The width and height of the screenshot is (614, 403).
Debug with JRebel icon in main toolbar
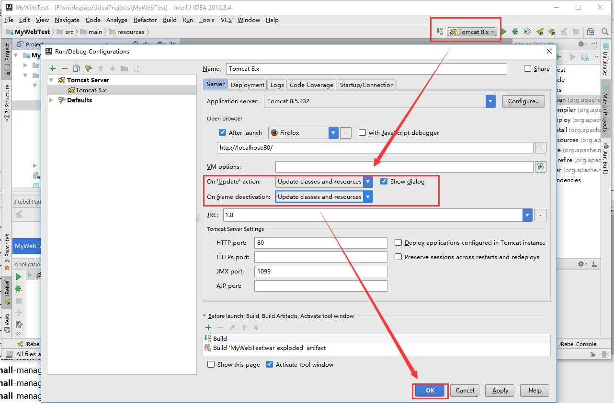[x=552, y=32]
